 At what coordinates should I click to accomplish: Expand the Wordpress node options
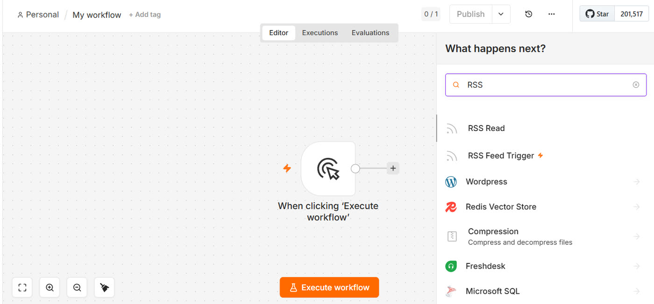(x=636, y=182)
